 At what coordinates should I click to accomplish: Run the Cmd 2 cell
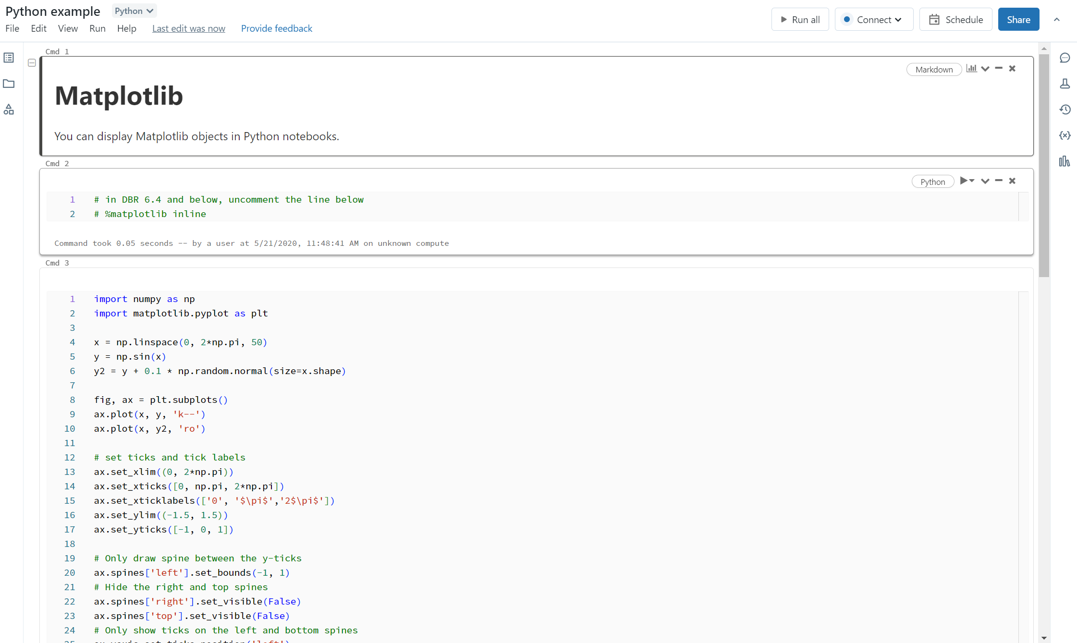point(964,181)
